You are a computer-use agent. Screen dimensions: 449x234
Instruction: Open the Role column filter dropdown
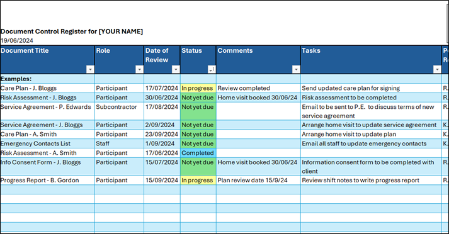(x=139, y=70)
